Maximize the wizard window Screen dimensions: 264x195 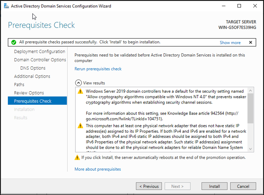(239, 6)
